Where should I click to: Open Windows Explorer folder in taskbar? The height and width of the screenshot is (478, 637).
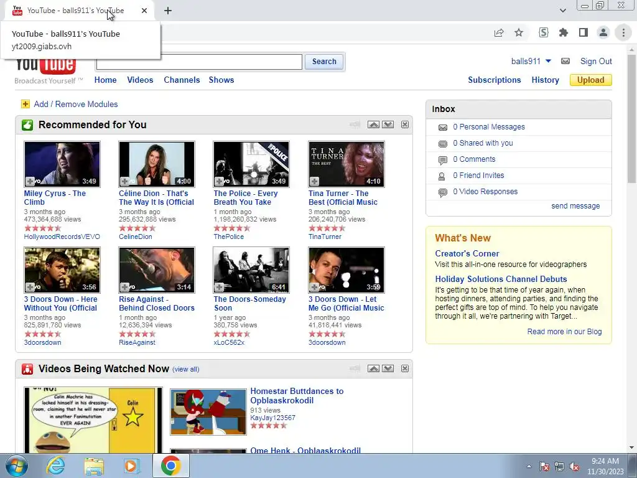[x=95, y=466]
